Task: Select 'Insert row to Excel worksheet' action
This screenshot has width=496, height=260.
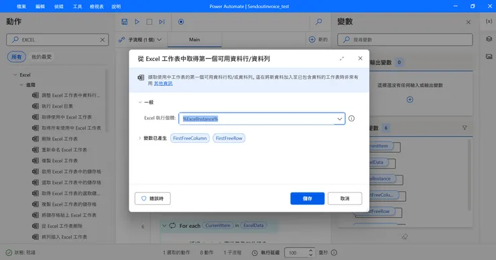Action: coord(60,237)
